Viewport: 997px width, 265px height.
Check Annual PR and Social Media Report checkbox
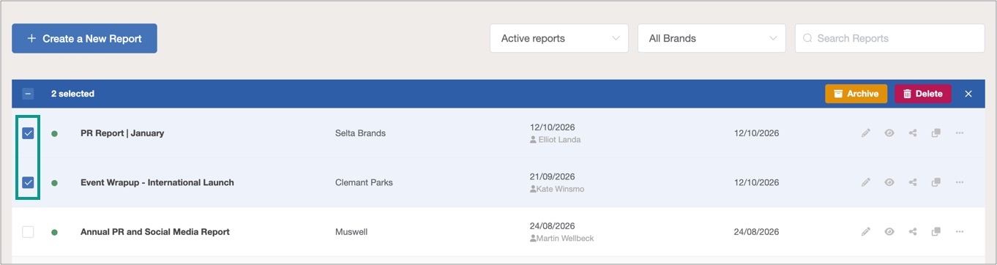click(x=28, y=232)
